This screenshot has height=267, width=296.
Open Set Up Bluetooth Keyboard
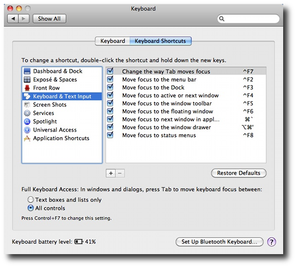coord(219,242)
